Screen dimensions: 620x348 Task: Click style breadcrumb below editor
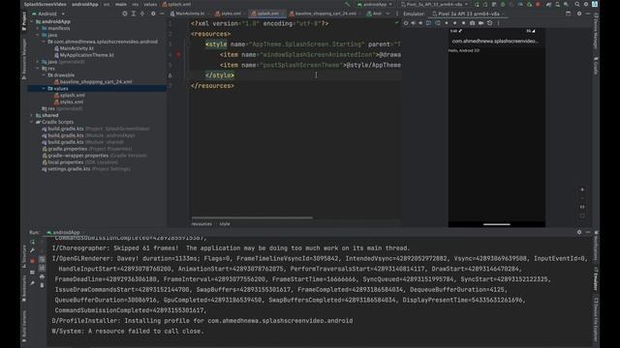[225, 223]
